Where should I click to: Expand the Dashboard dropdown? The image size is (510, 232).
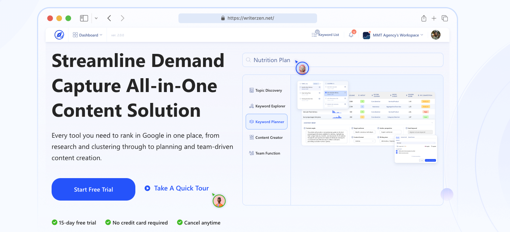pos(88,35)
